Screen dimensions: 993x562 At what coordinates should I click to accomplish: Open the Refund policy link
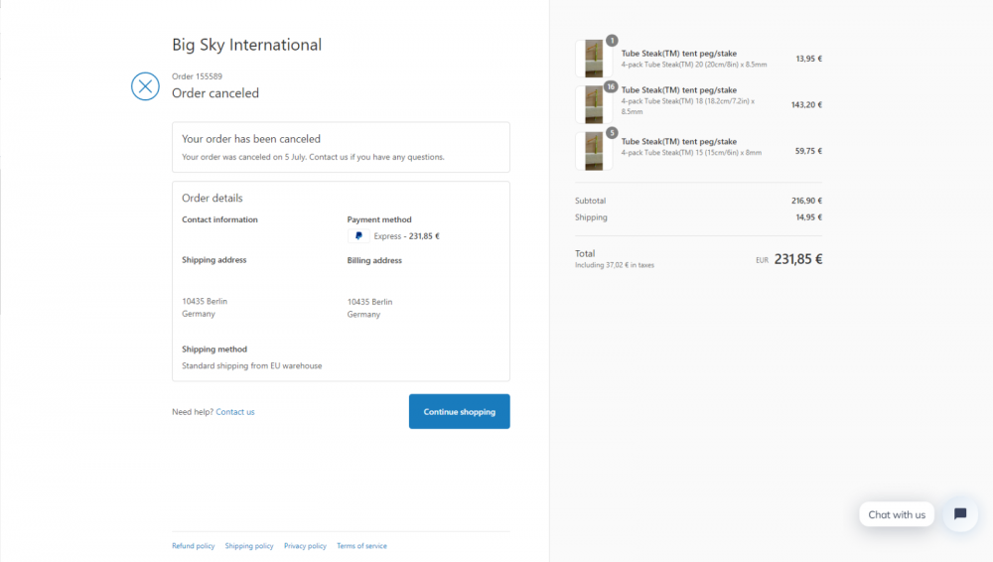click(193, 546)
